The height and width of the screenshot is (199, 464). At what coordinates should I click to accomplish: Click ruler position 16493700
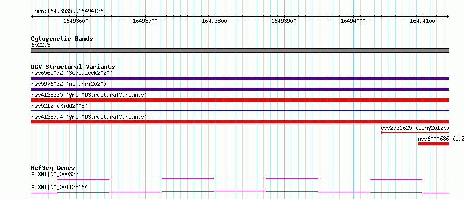click(x=145, y=21)
